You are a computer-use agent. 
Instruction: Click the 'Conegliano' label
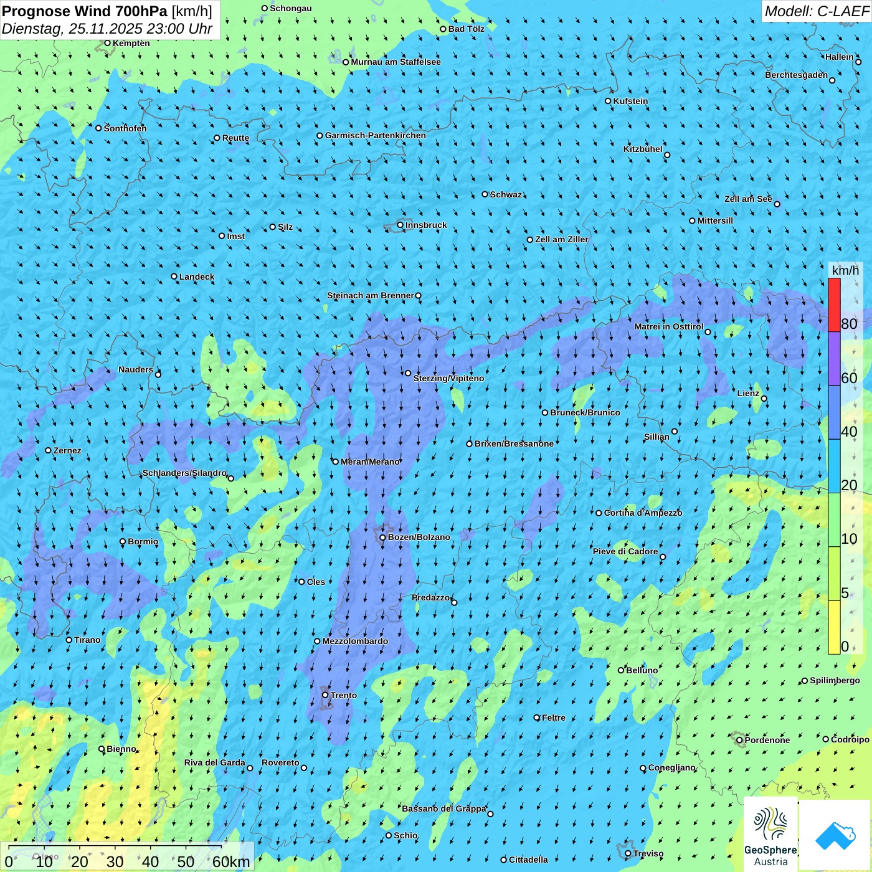[x=672, y=767]
